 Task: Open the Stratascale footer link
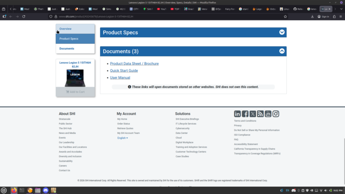[x=65, y=119]
